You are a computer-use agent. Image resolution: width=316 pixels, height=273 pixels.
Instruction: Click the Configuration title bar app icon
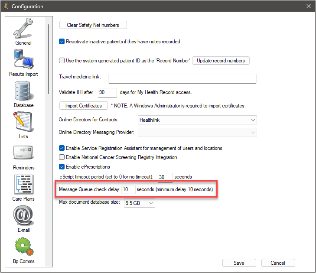[6, 6]
